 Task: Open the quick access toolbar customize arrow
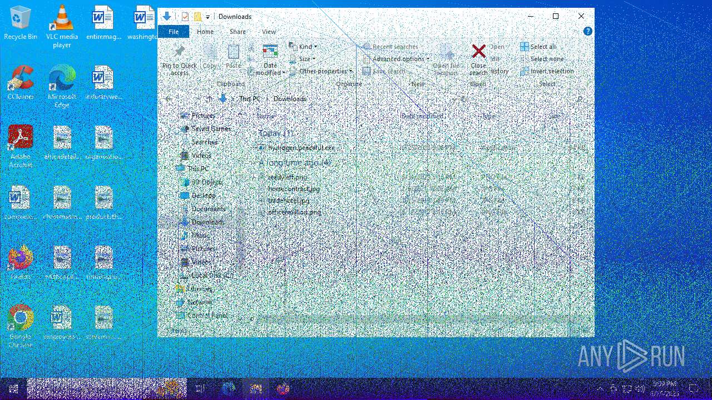coord(207,17)
